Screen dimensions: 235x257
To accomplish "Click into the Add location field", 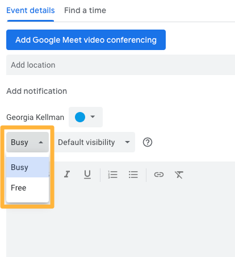I will [120, 65].
